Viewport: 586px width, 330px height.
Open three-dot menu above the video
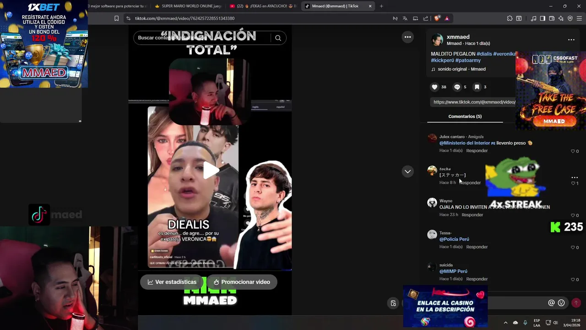click(x=407, y=37)
